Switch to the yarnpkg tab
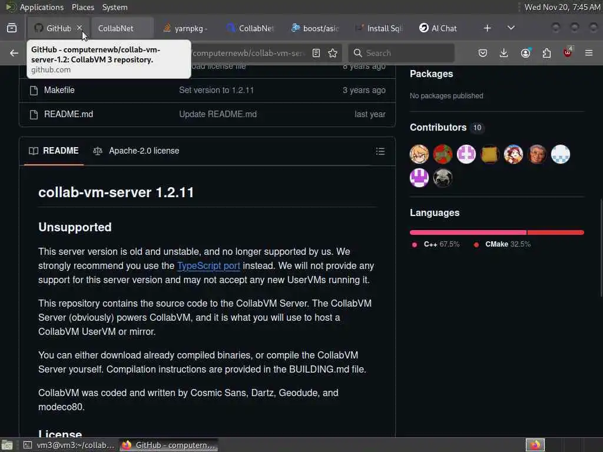 coord(186,28)
